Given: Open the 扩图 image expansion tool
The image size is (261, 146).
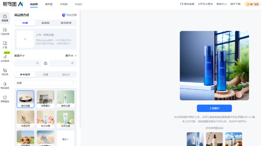Looking at the screenshot, I should (5, 45).
